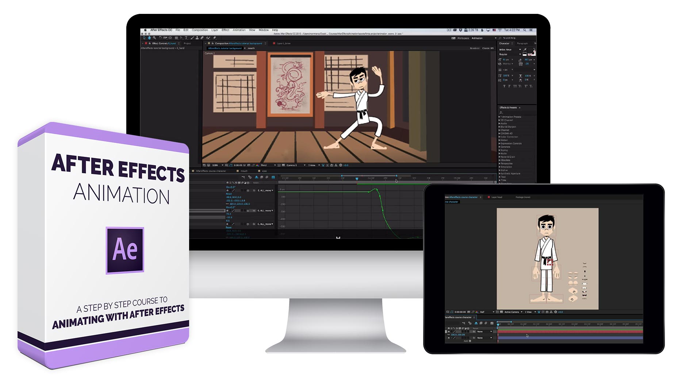
Task: Choose the Type tool
Action: coord(186,38)
